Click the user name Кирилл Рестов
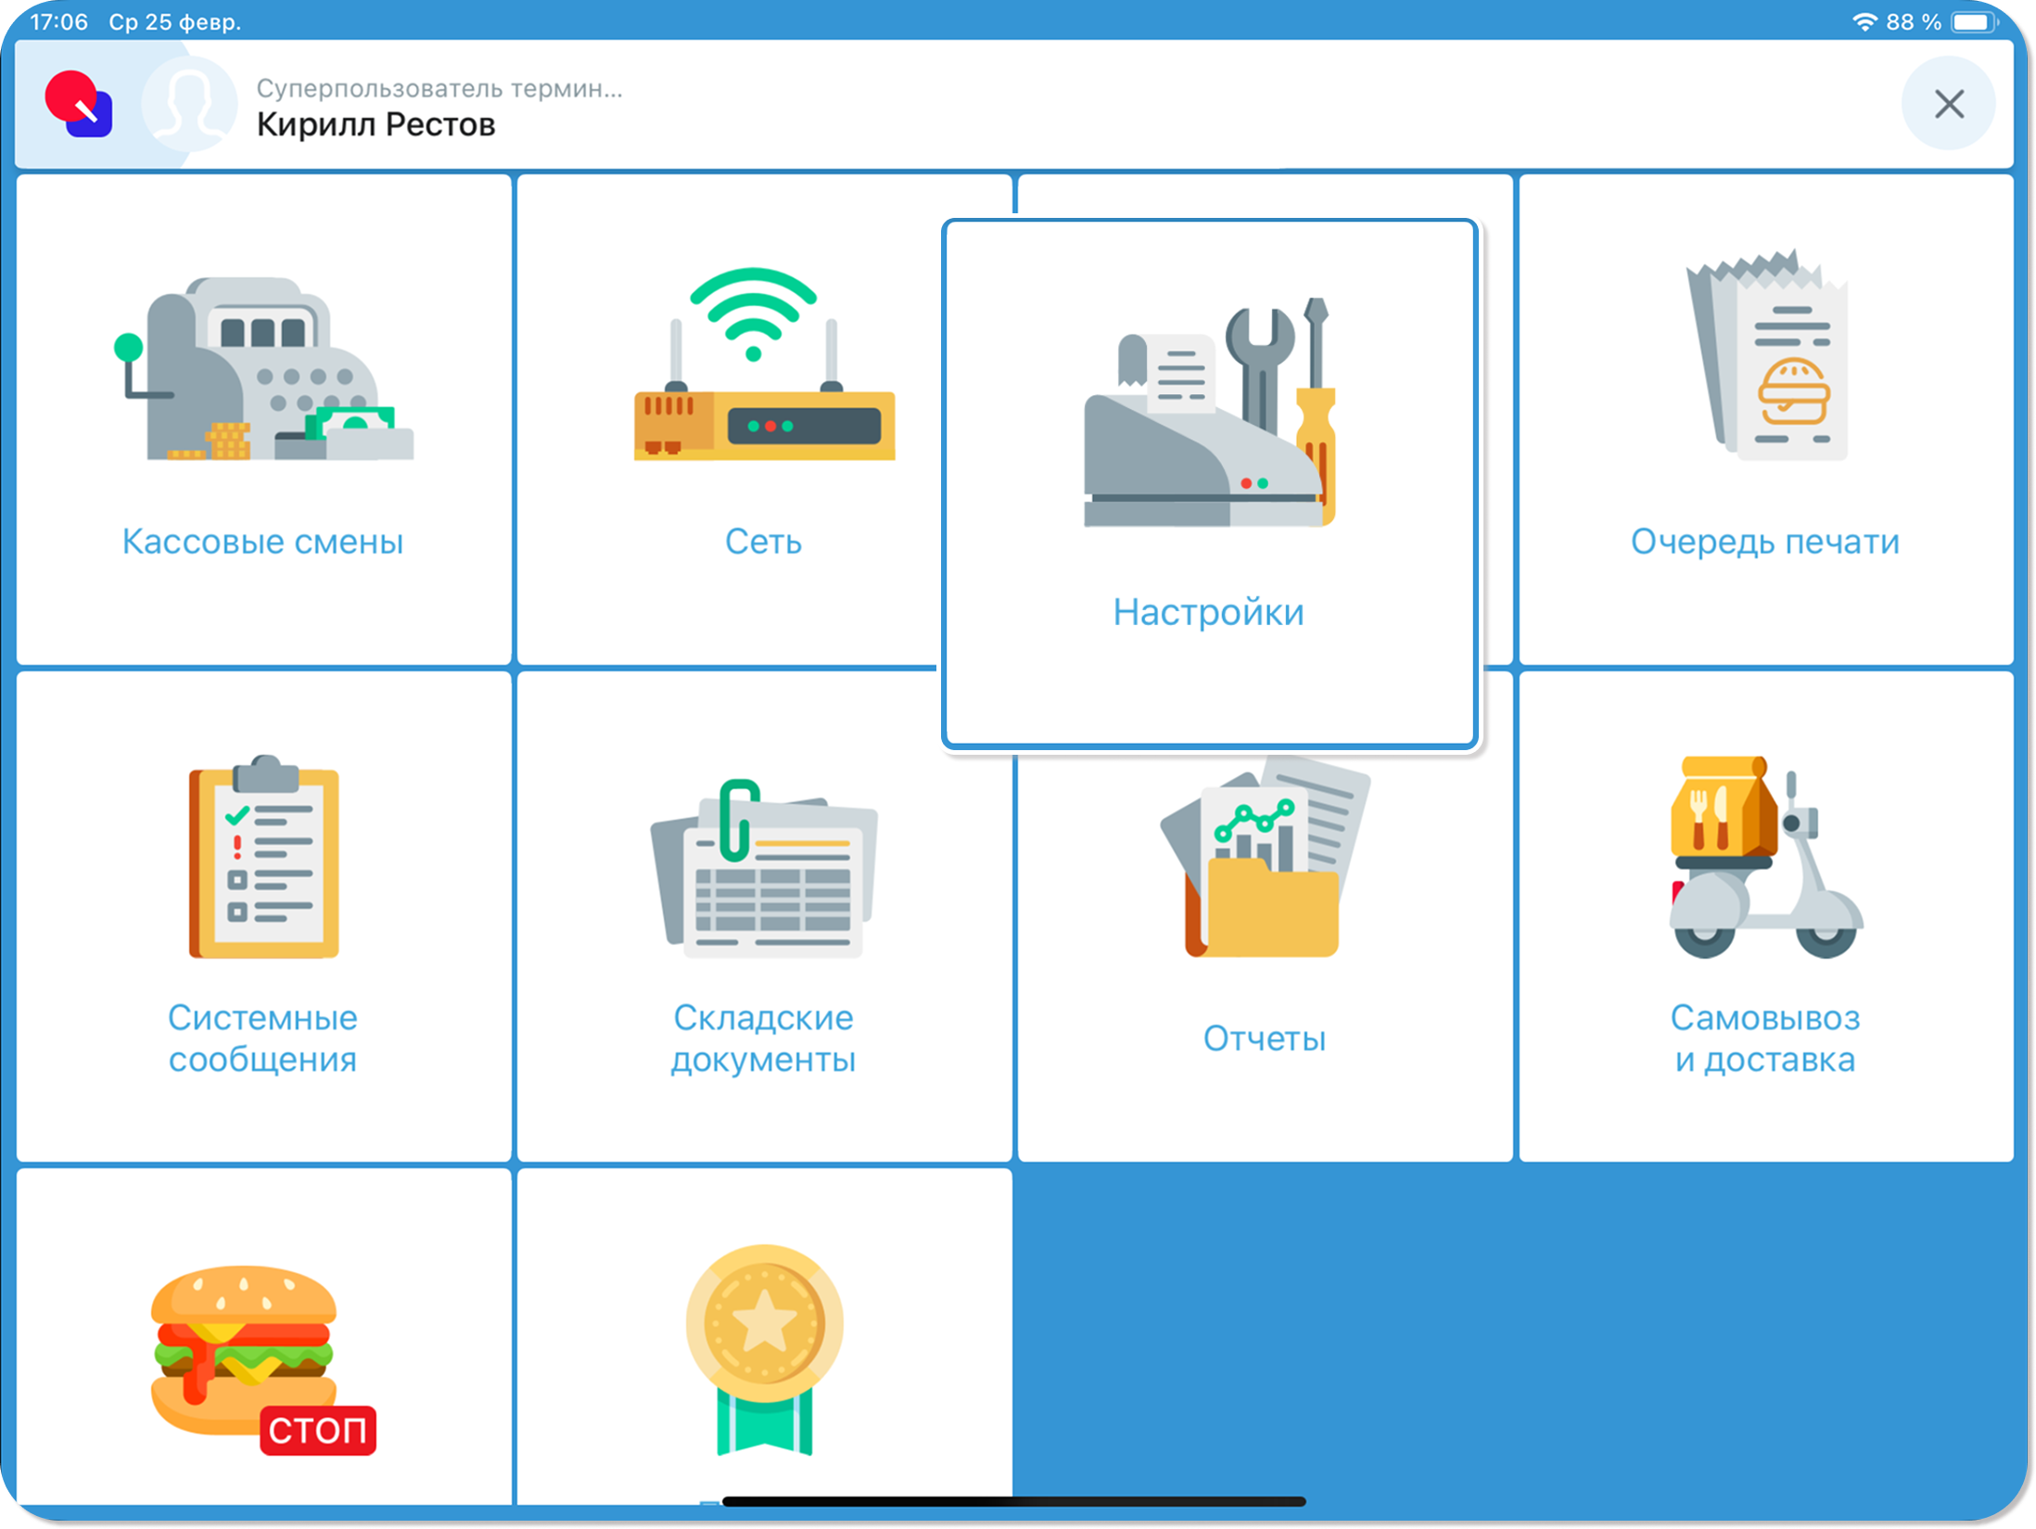 (x=375, y=124)
